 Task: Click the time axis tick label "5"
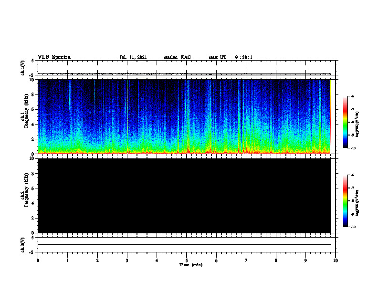(x=187, y=261)
